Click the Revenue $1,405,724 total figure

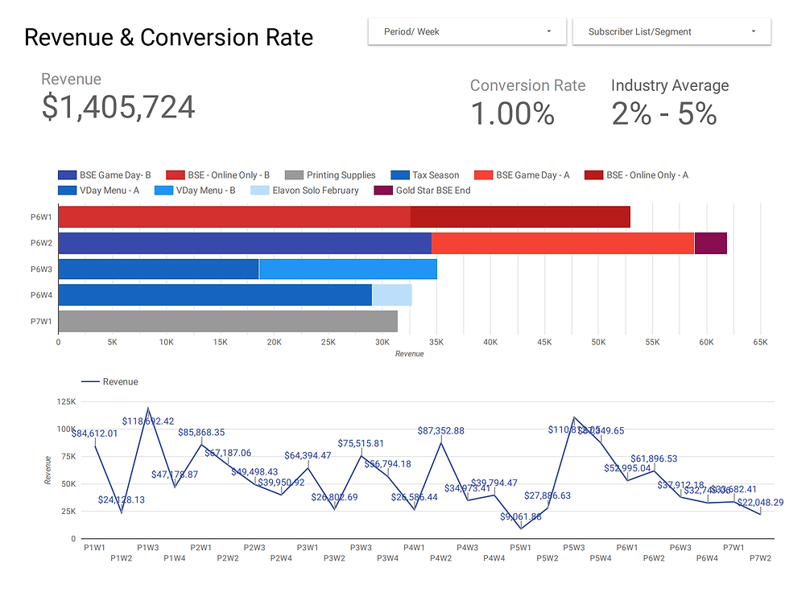(118, 106)
